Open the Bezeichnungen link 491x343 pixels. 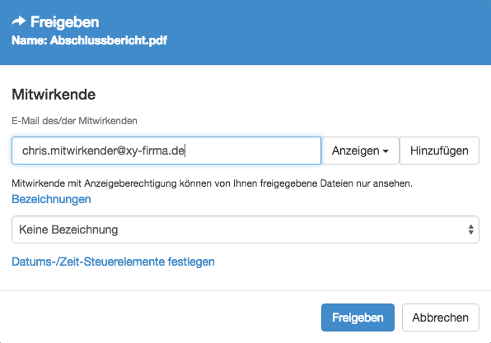(51, 199)
